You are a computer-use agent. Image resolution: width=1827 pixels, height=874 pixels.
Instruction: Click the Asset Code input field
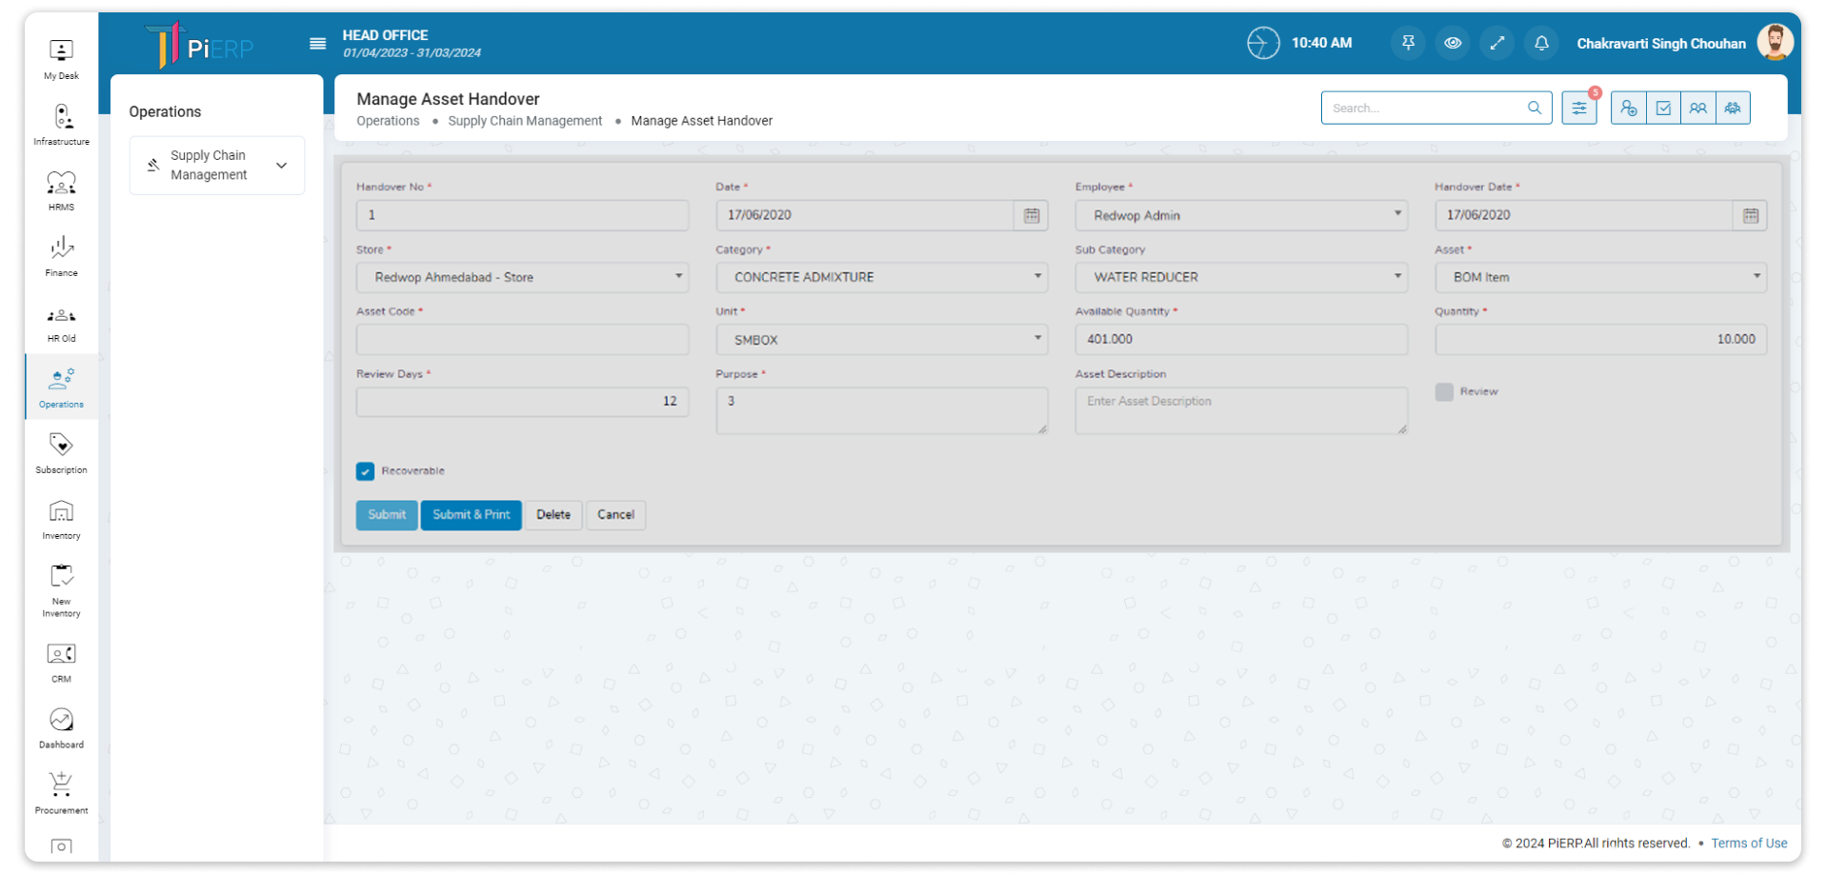(522, 340)
